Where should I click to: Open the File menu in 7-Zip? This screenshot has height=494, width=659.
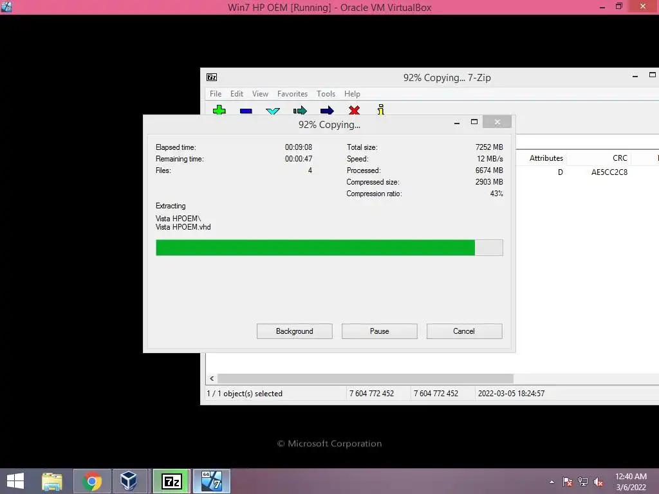pyautogui.click(x=216, y=94)
